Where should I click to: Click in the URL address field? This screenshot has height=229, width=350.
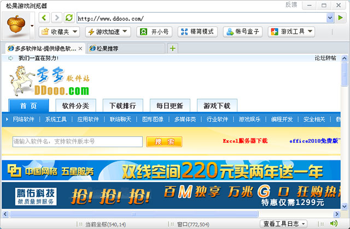click(202, 18)
